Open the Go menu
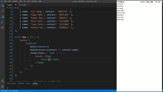163x92 pixels. (x=25, y=1)
